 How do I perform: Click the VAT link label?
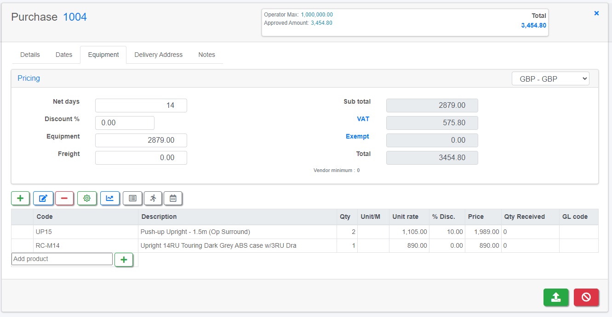(363, 119)
